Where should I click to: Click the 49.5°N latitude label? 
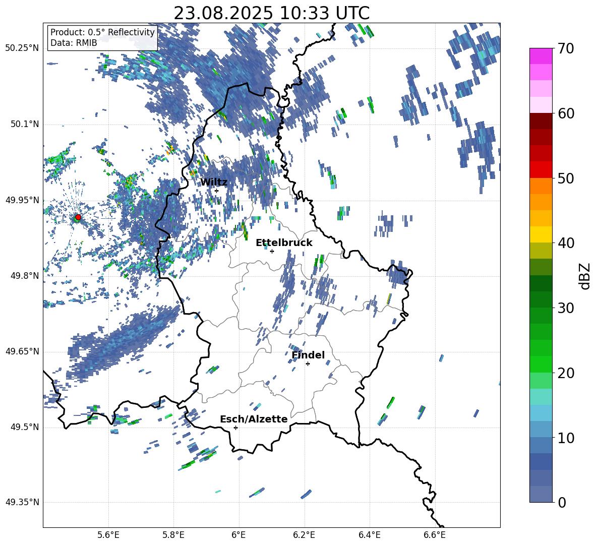pos(24,427)
